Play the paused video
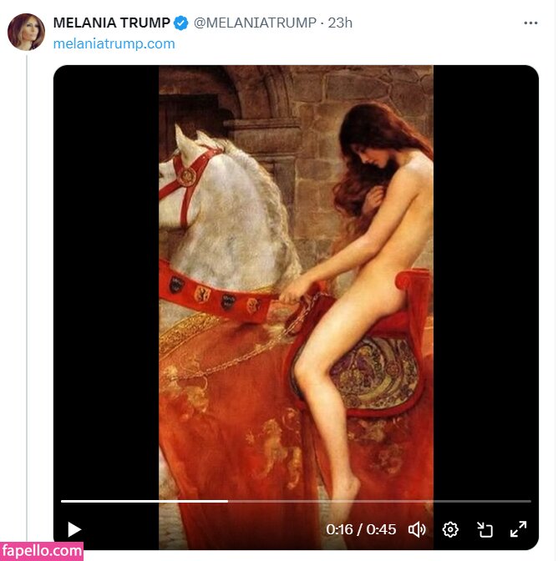 (x=74, y=529)
